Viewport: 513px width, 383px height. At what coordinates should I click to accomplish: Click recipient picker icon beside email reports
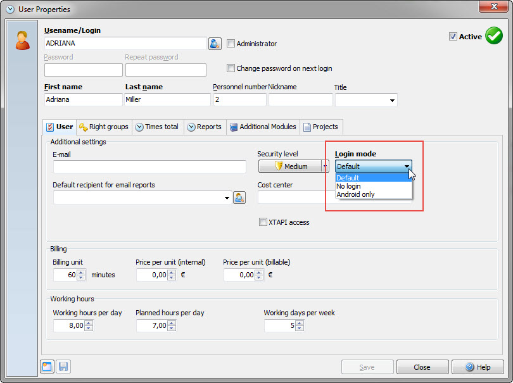click(239, 198)
